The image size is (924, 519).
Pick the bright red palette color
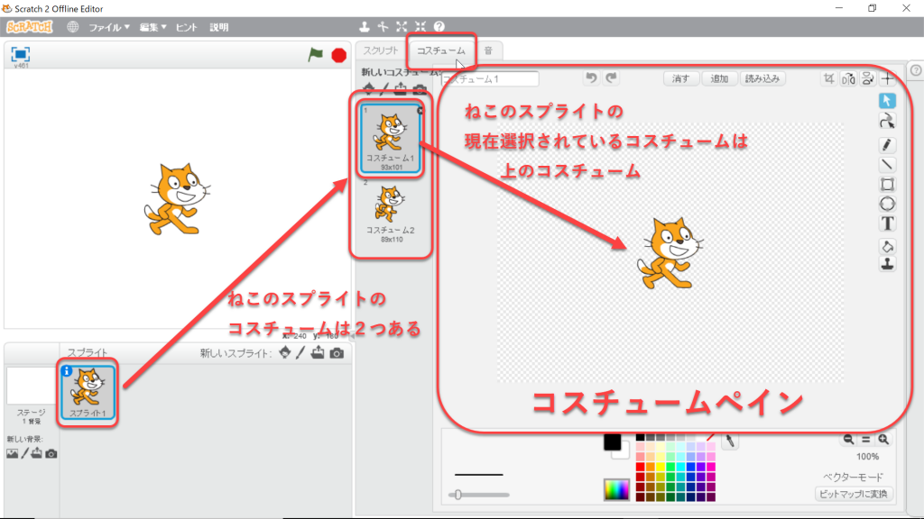[640, 468]
